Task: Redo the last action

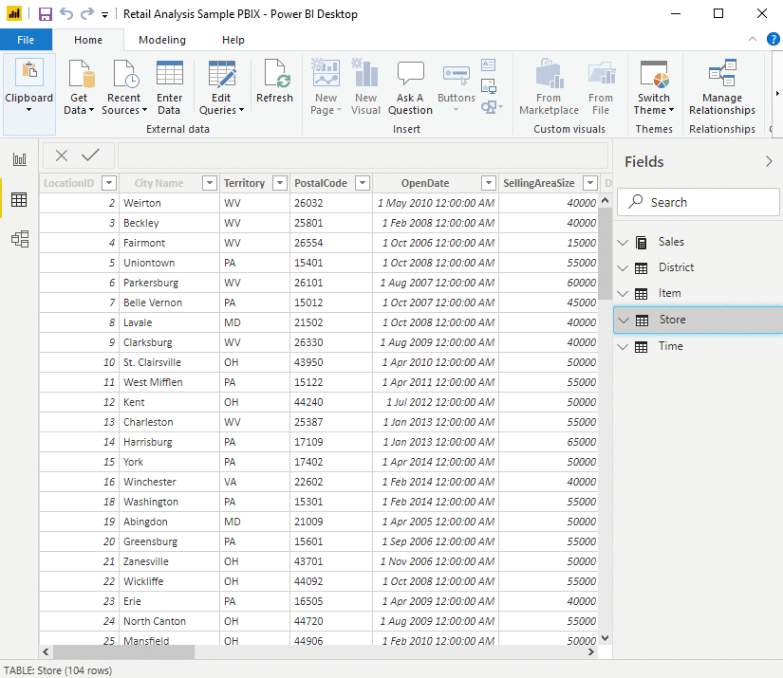Action: (87, 13)
